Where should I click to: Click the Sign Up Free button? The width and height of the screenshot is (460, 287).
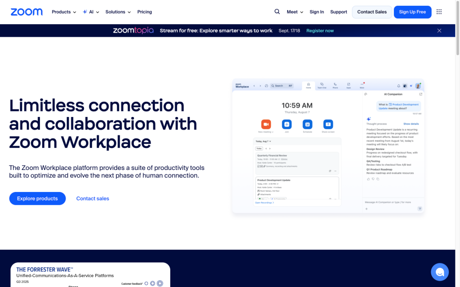tap(412, 12)
